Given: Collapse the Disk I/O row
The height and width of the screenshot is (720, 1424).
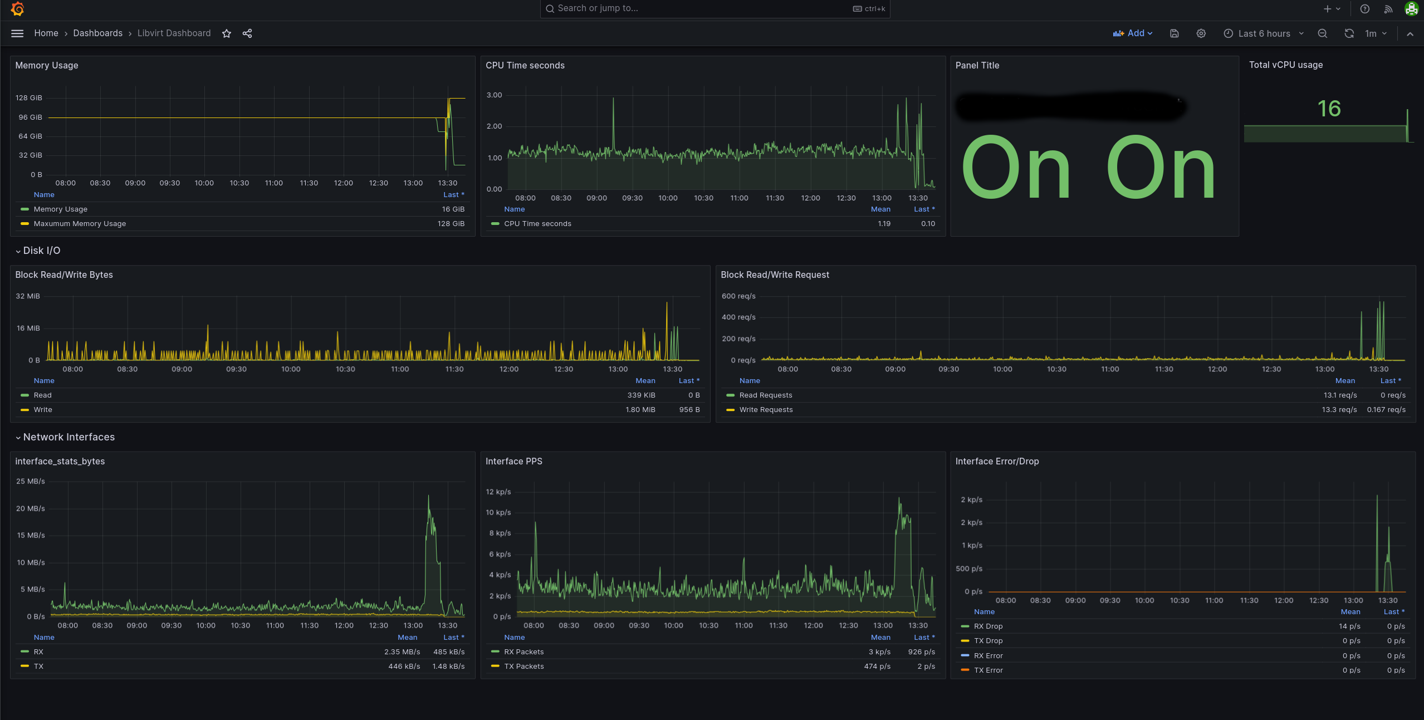Looking at the screenshot, I should [x=38, y=251].
